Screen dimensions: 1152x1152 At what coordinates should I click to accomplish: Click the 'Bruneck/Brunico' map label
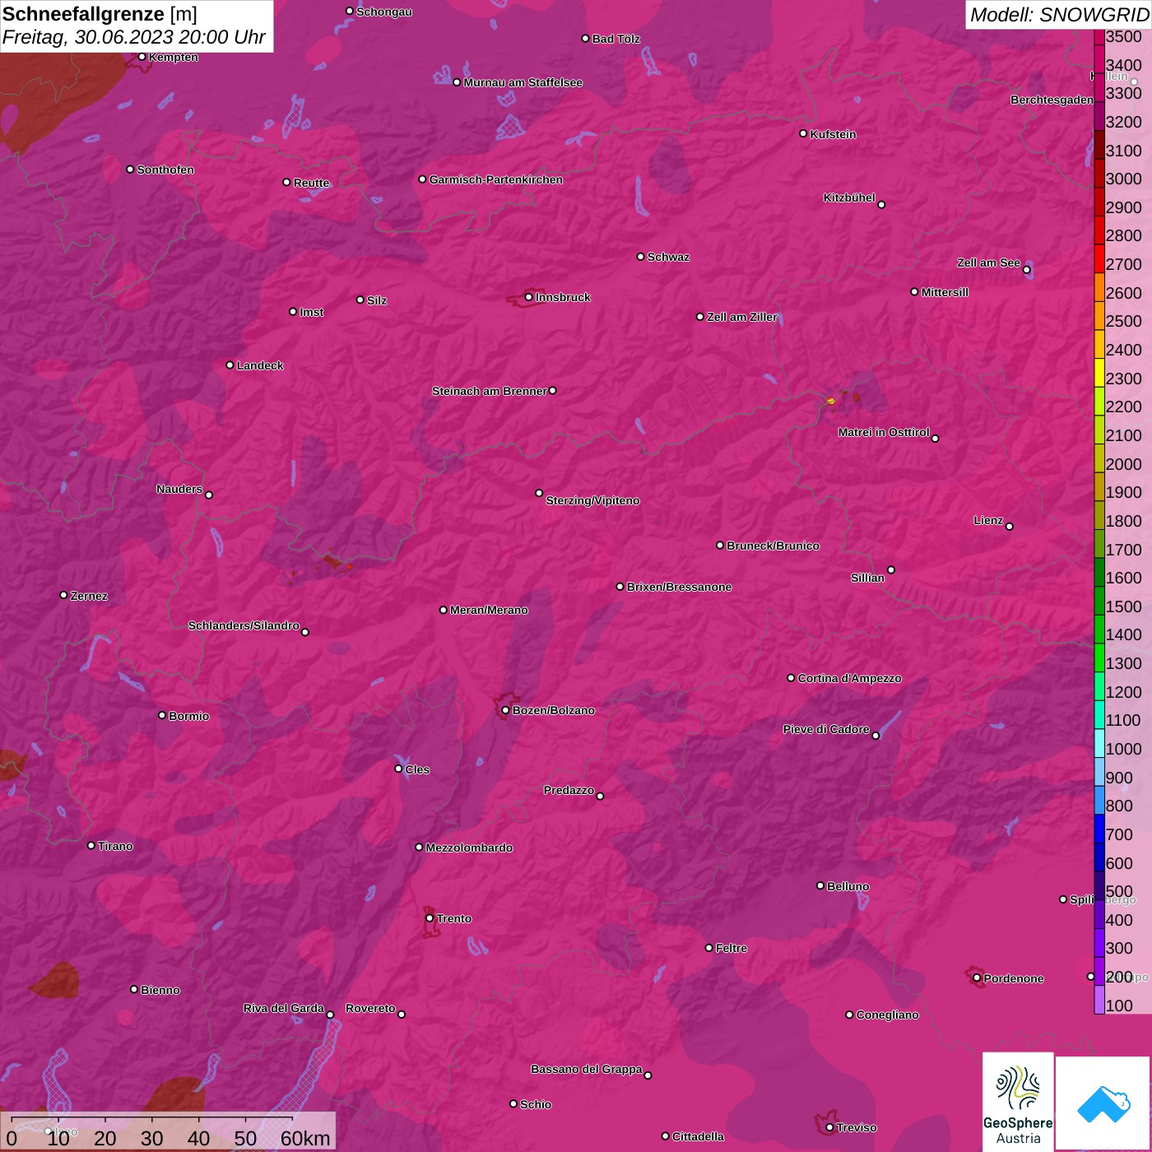pyautogui.click(x=773, y=546)
